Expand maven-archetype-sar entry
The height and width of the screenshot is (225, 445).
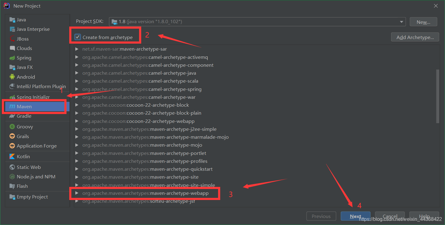77,49
